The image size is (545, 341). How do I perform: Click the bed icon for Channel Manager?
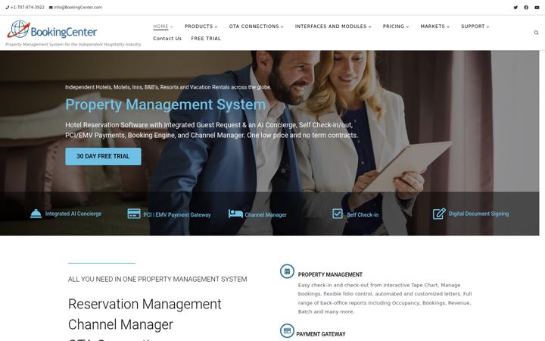coord(235,214)
